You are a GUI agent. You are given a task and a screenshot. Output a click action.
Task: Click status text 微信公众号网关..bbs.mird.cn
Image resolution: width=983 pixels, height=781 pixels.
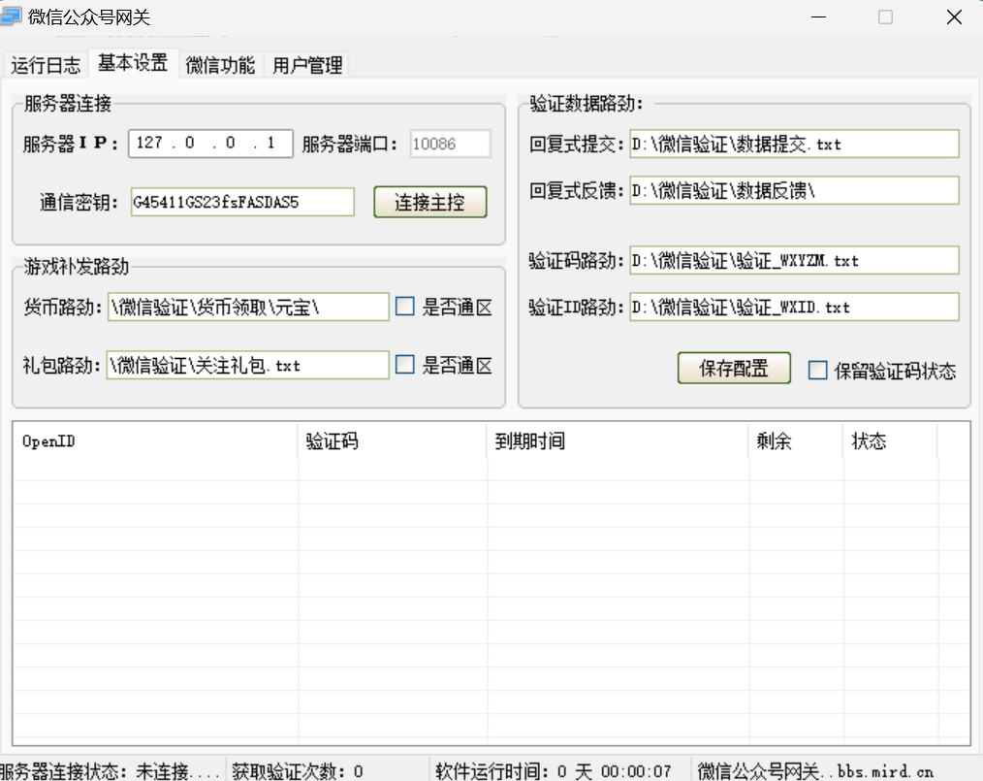pyautogui.click(x=815, y=771)
